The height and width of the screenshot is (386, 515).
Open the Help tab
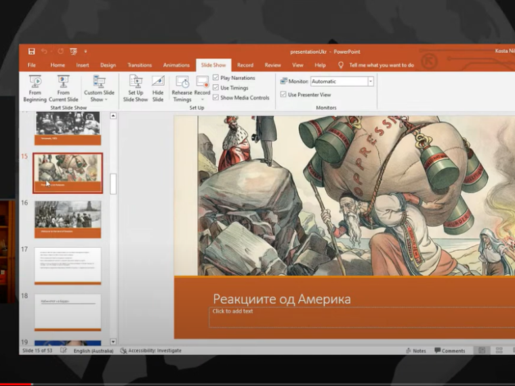pos(320,65)
